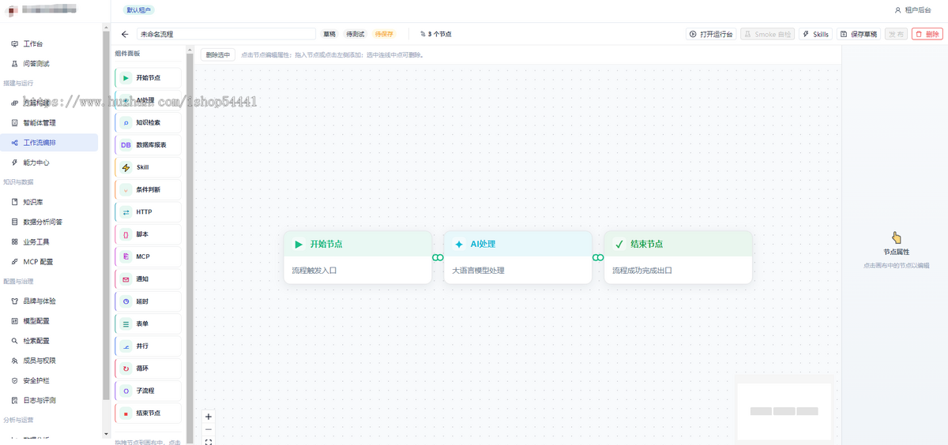Click the 租户后台 link
Image resolution: width=948 pixels, height=445 pixels.
click(x=917, y=10)
